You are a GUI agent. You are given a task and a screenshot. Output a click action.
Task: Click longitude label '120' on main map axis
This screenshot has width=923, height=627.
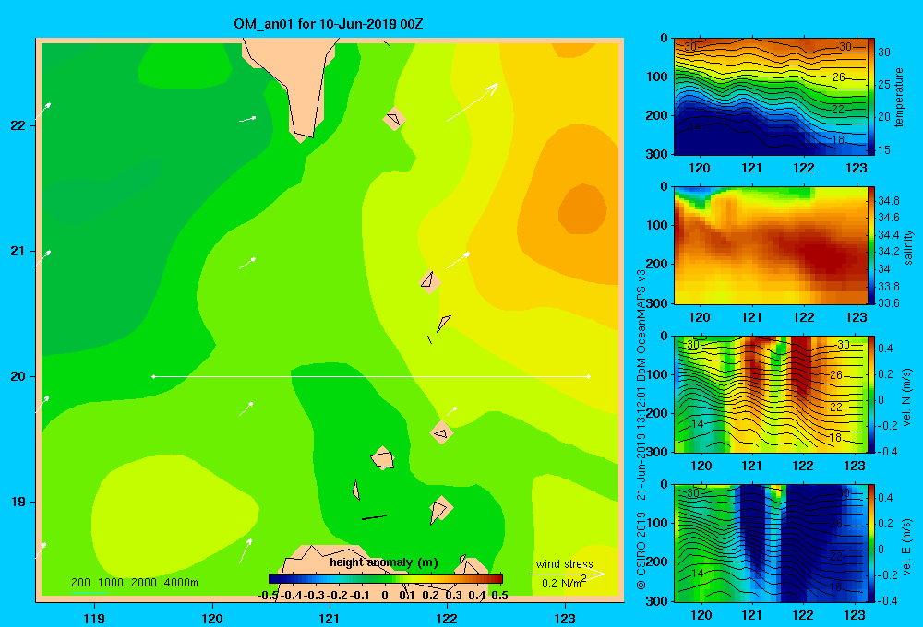click(x=212, y=618)
